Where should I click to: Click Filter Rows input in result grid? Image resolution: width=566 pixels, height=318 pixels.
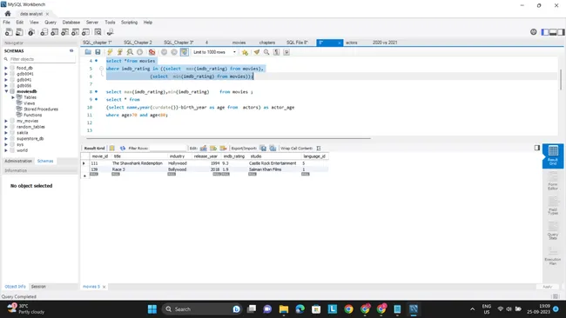(167, 149)
